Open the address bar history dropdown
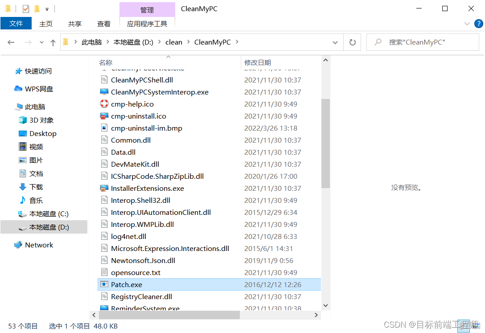 point(335,43)
